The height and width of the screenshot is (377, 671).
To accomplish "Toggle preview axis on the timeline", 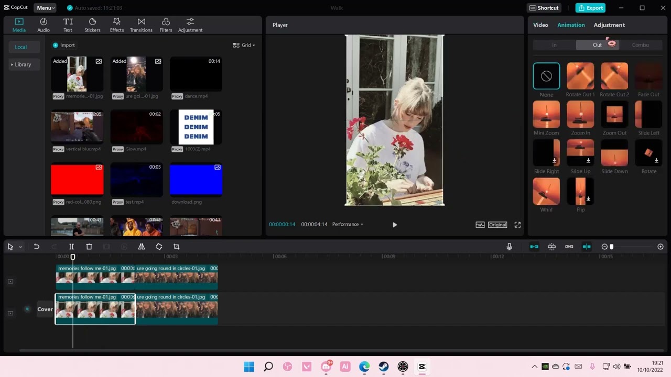I will tap(587, 247).
